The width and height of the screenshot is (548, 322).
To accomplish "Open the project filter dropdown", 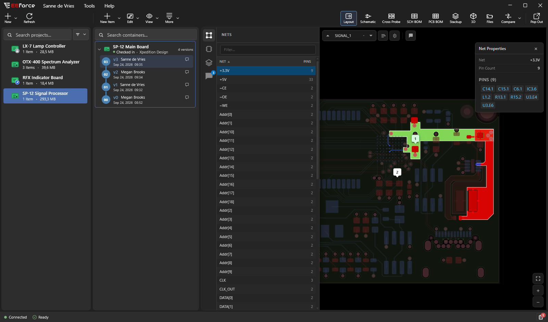I will click(81, 35).
